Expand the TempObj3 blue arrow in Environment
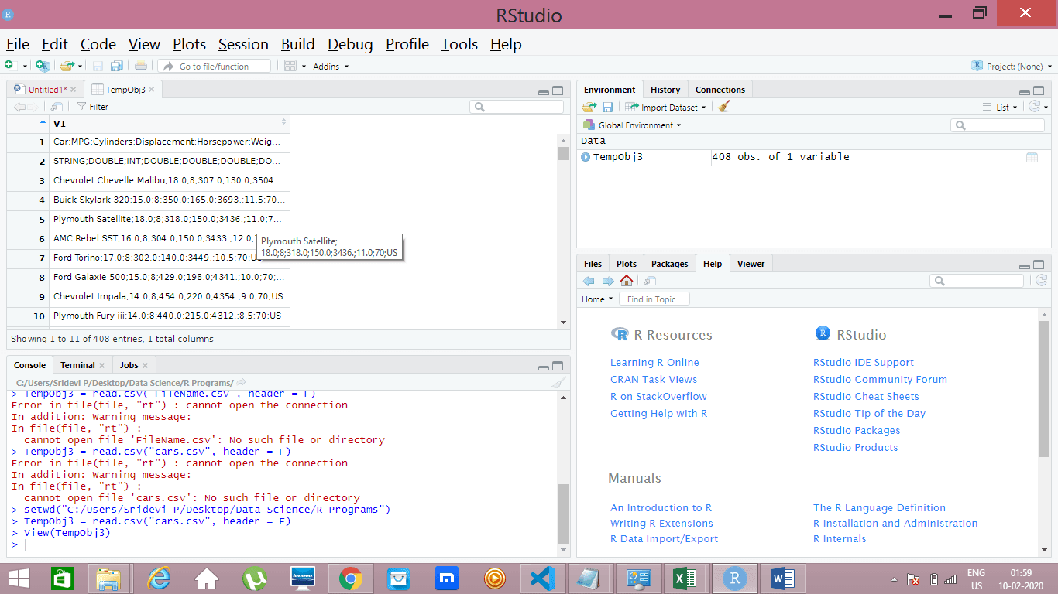1058x594 pixels. 586,157
